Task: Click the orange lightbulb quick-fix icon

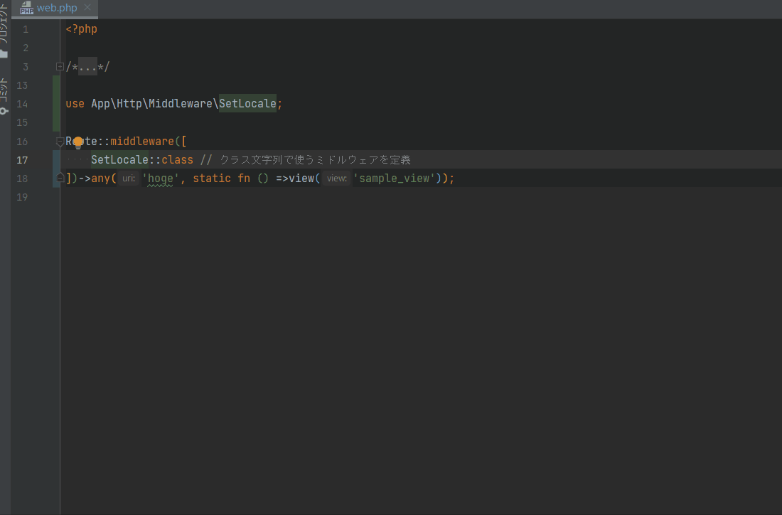Action: [x=78, y=142]
